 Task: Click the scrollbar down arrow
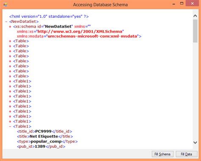point(195,142)
